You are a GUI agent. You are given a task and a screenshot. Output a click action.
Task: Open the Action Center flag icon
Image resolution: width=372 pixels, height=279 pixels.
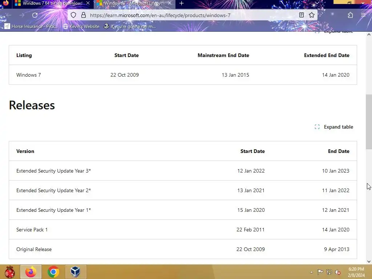tap(320, 272)
